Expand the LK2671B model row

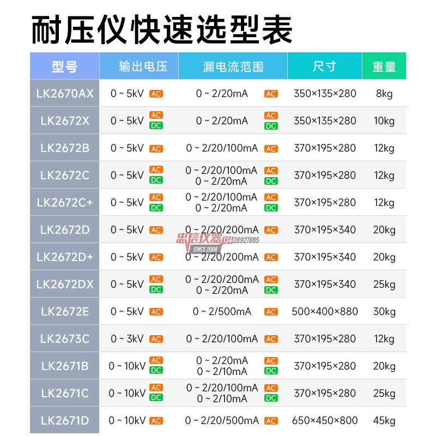tap(65, 365)
